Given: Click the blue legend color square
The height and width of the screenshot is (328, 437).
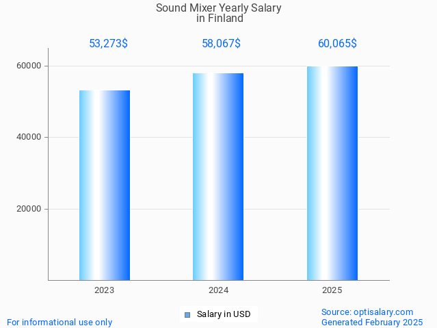Looking at the screenshot, I should pyautogui.click(x=187, y=315).
